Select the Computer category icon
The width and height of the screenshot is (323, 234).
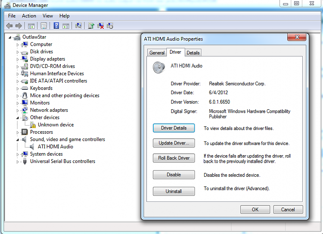point(25,44)
